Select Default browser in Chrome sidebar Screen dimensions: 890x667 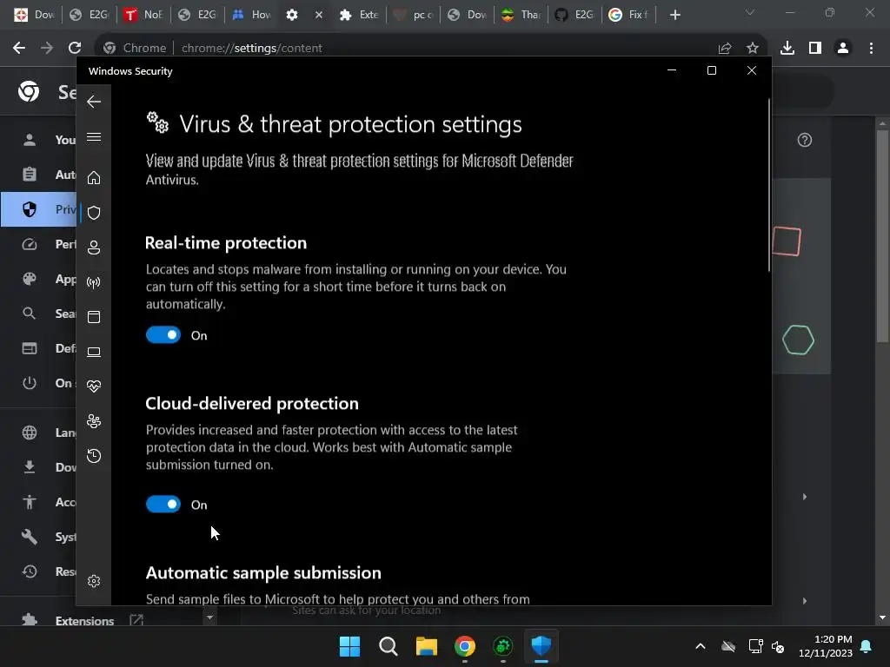click(x=38, y=348)
